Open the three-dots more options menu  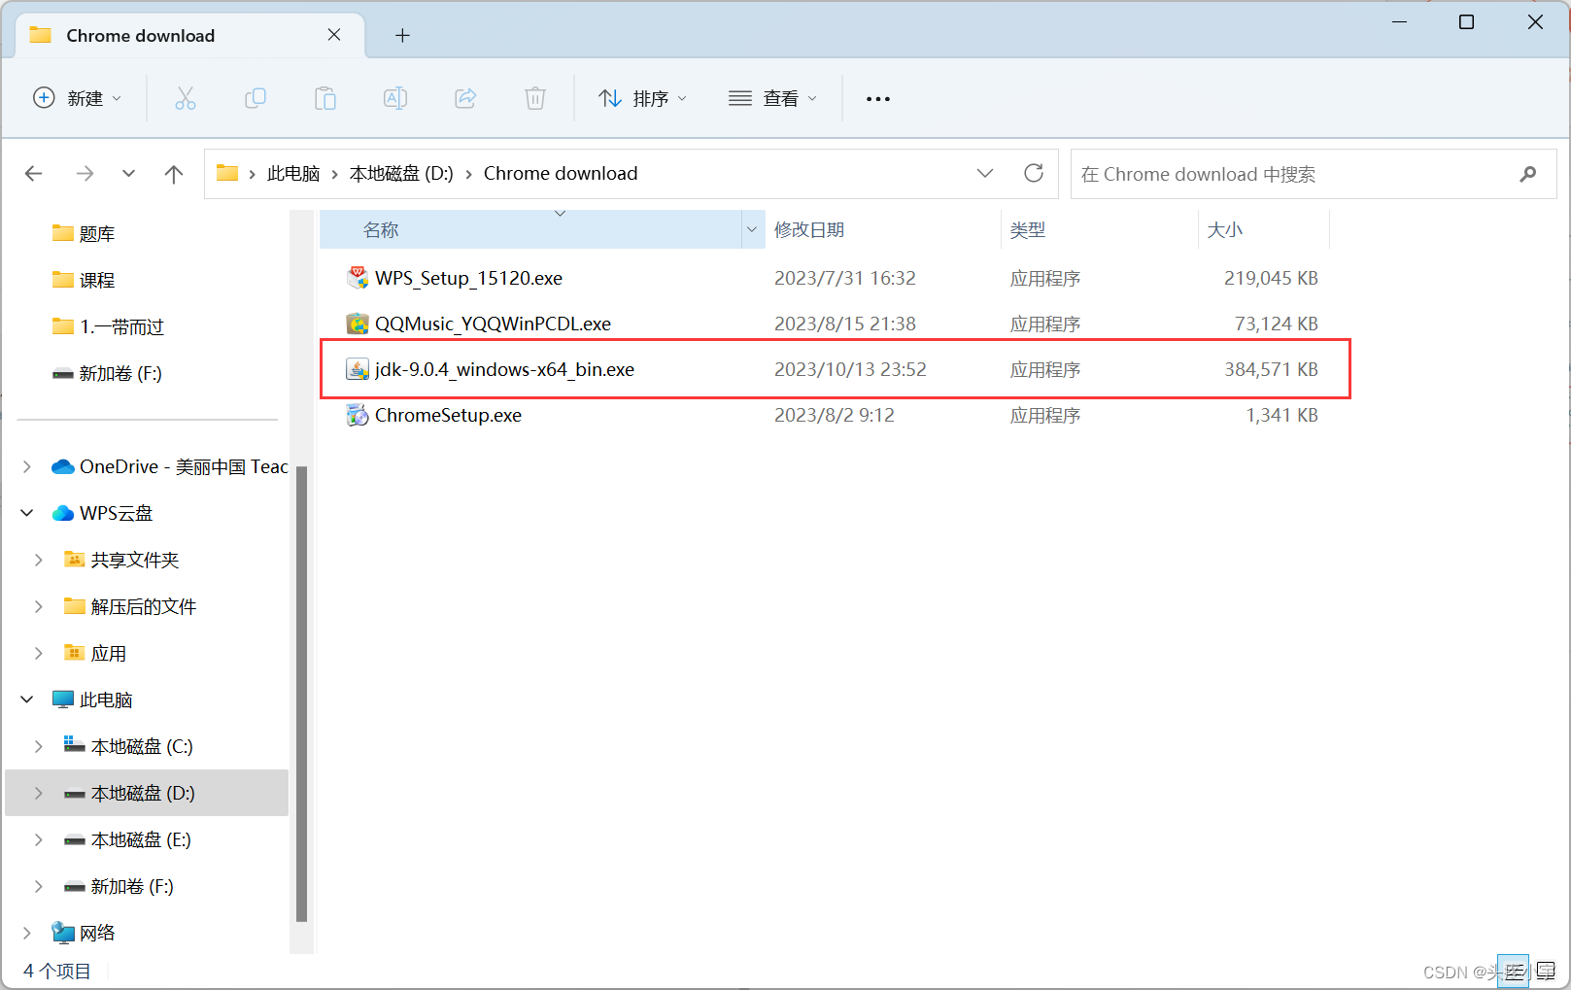(x=878, y=98)
